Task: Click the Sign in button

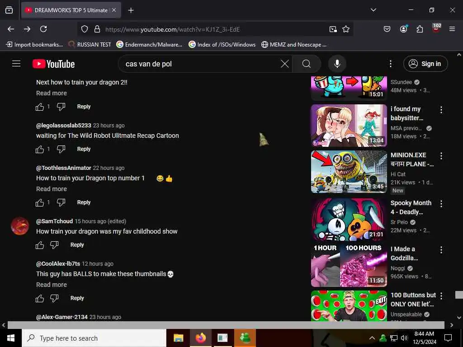Action: tap(425, 64)
